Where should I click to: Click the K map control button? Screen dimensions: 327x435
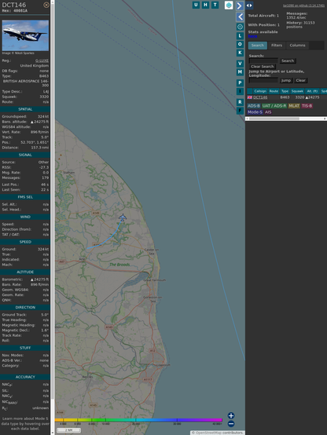[x=240, y=53]
